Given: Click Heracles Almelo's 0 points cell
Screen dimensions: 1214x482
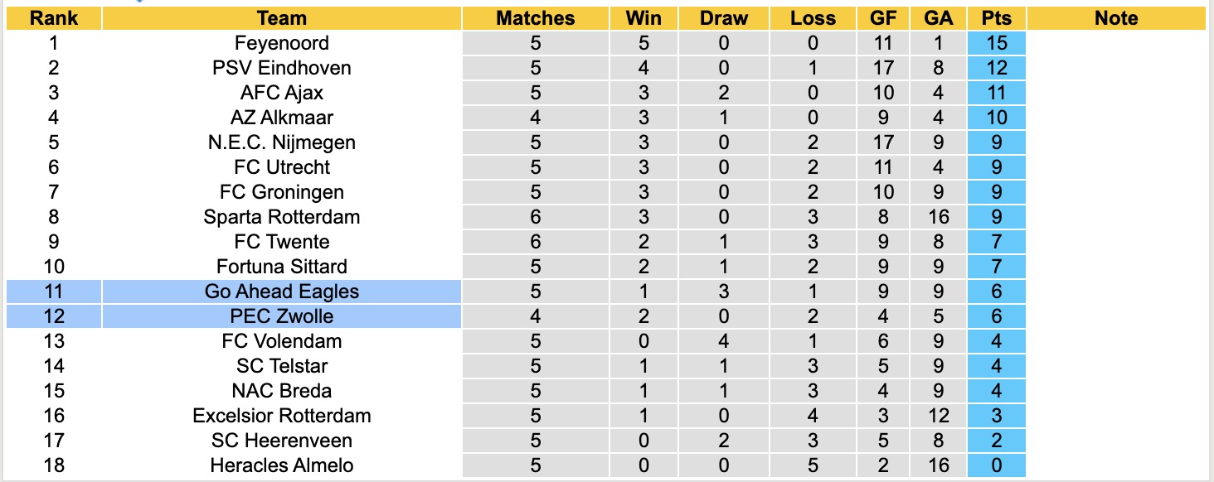Looking at the screenshot, I should [x=996, y=465].
